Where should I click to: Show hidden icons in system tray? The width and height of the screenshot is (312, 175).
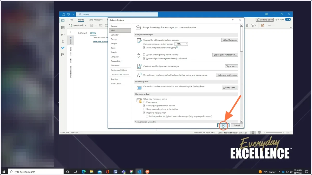(x=279, y=172)
